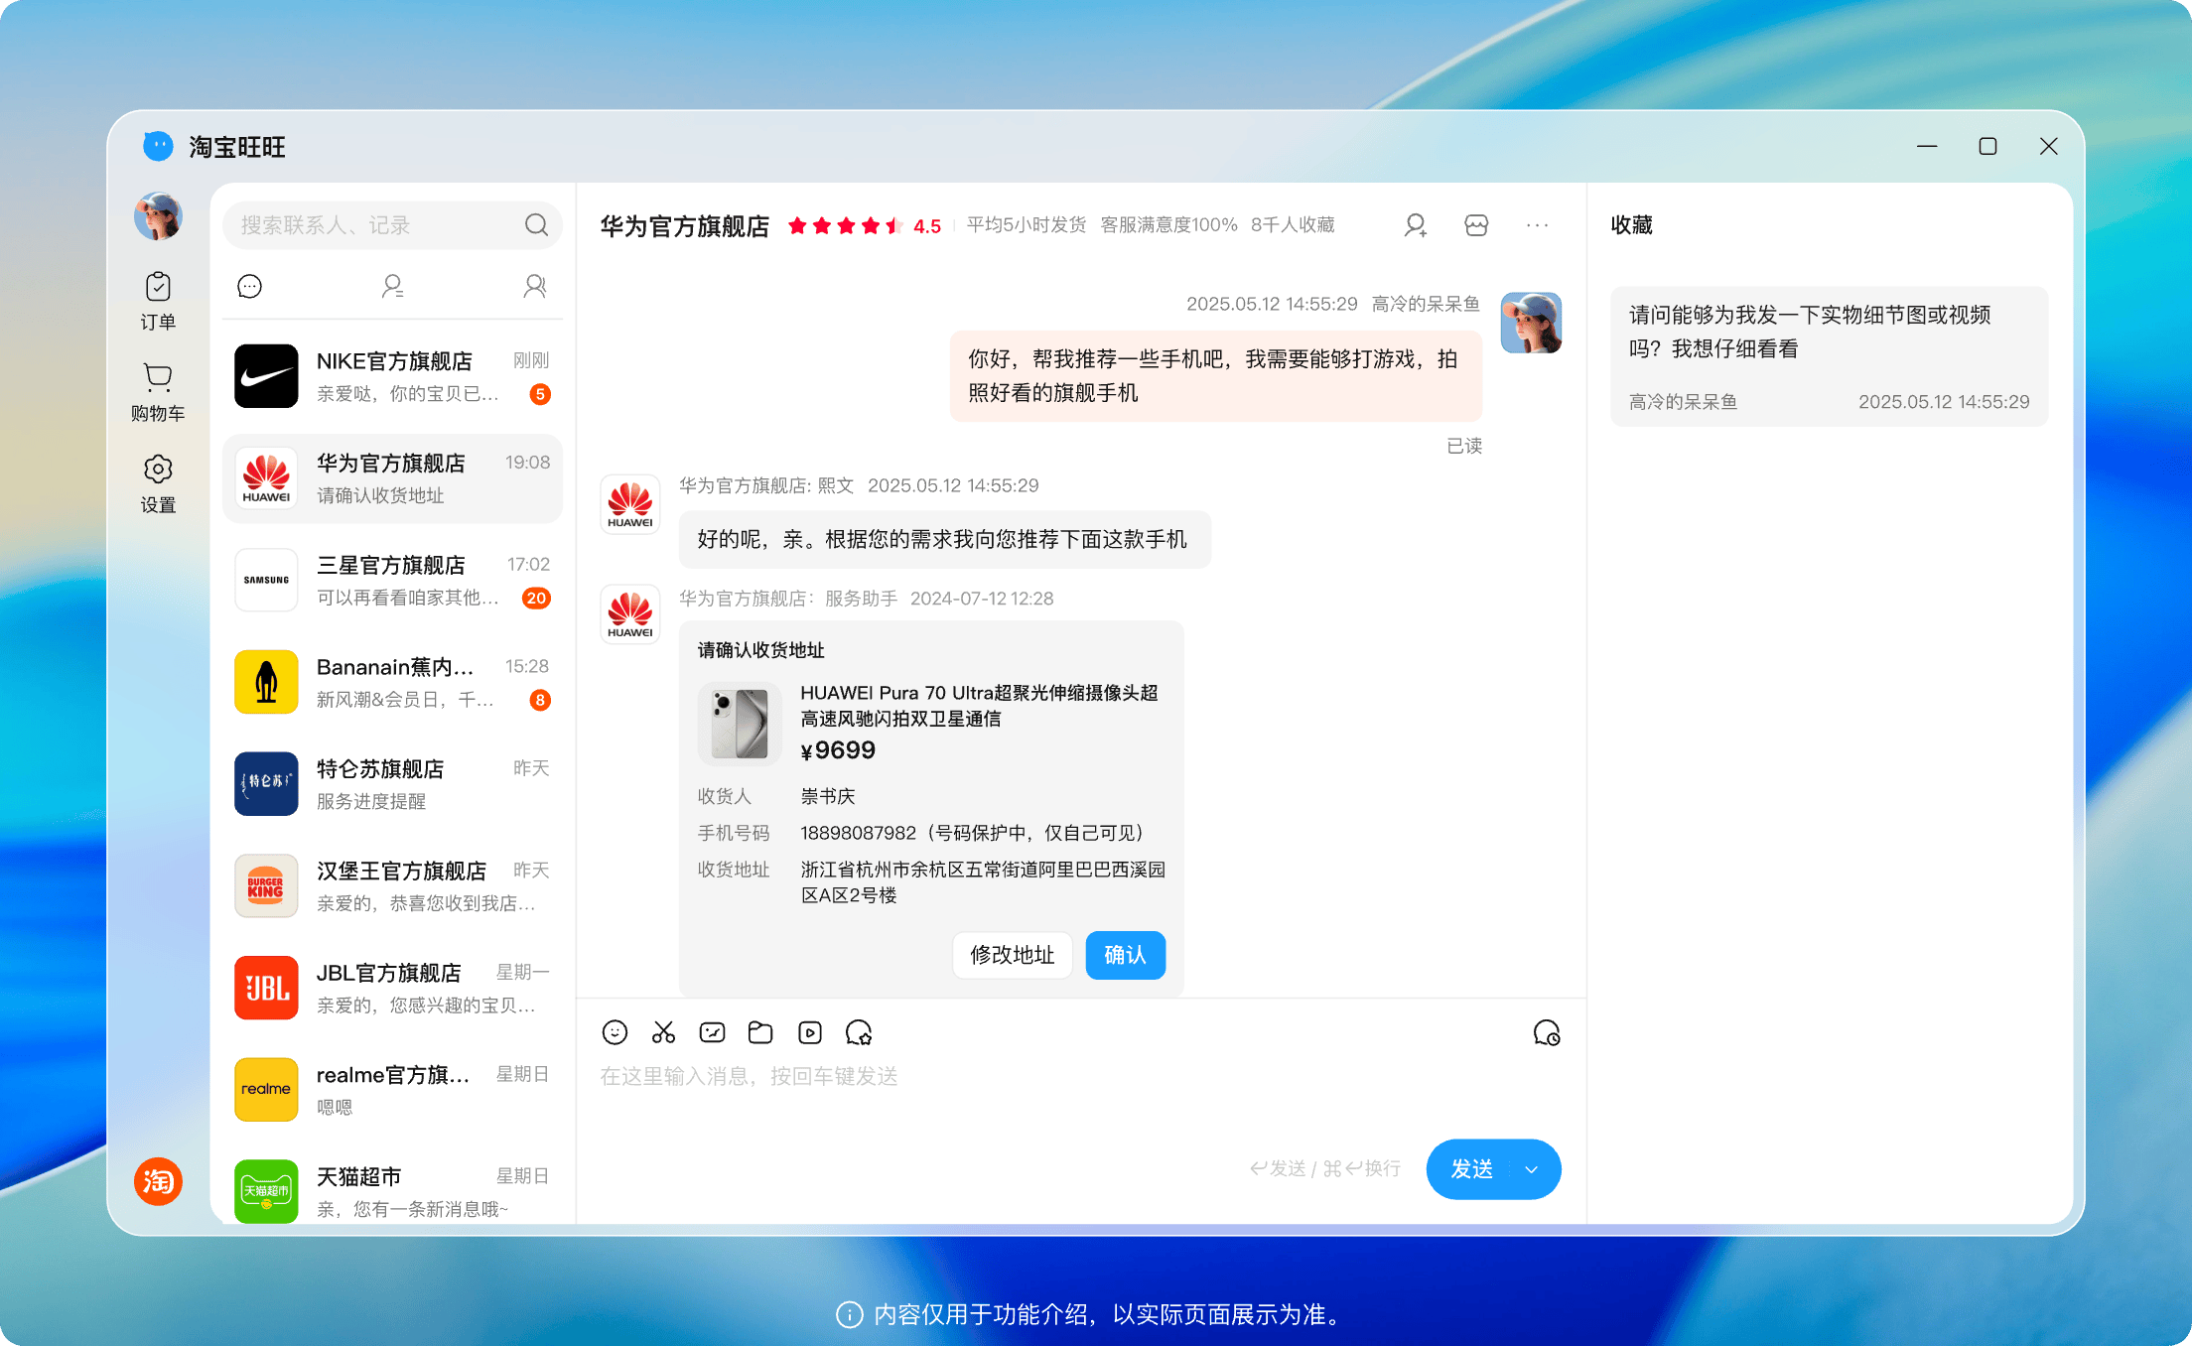
Task: Expand the send options dropdown arrow
Action: (x=1532, y=1169)
